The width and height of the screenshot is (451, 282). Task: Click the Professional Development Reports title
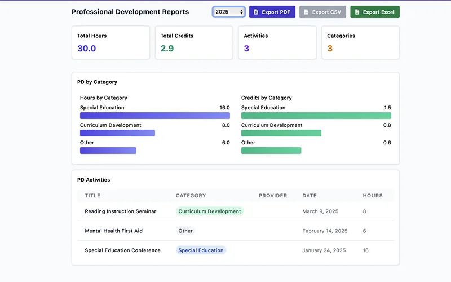click(130, 12)
